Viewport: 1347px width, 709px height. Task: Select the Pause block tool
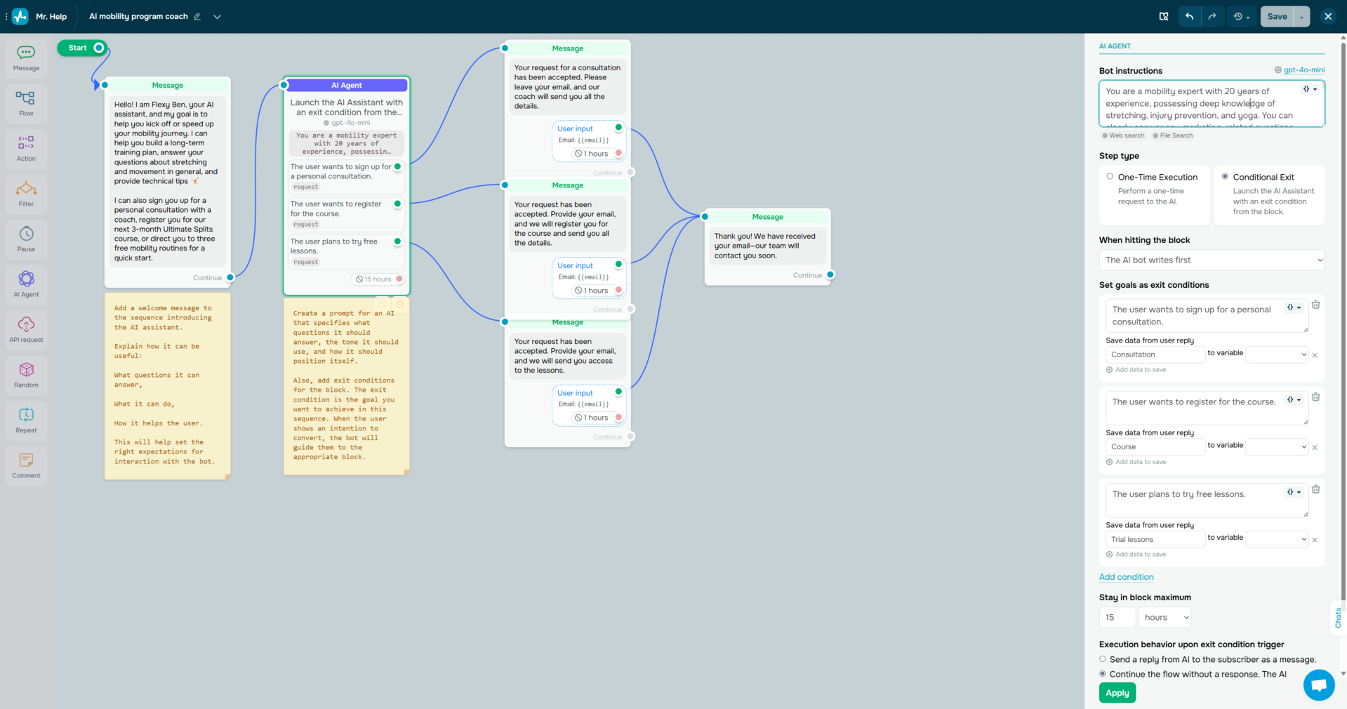[26, 238]
